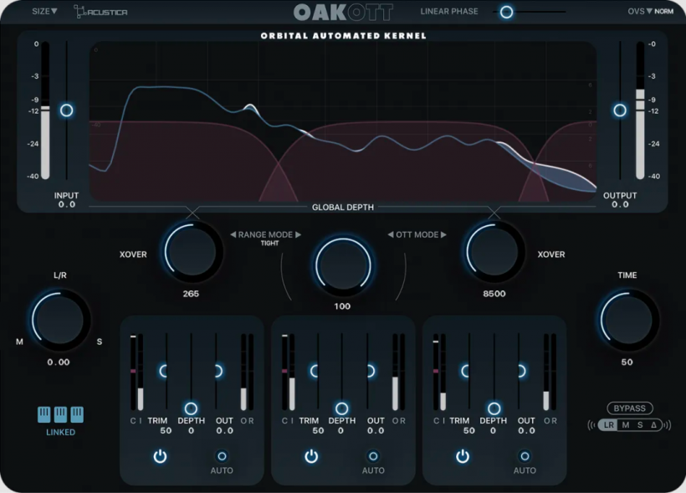This screenshot has height=493, width=686.
Task: Click the high XOVER knob set to 8500
Action: tap(494, 252)
